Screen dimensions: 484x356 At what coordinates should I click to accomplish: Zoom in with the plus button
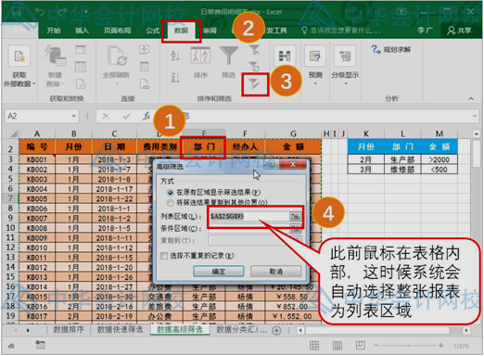pyautogui.click(x=441, y=346)
